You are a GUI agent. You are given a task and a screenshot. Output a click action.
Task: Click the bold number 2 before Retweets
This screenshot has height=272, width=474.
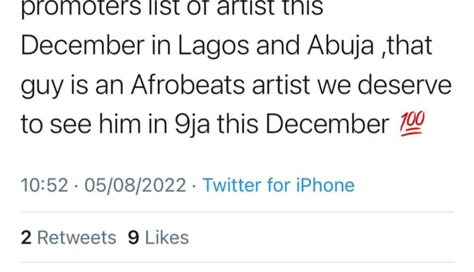[26, 237]
